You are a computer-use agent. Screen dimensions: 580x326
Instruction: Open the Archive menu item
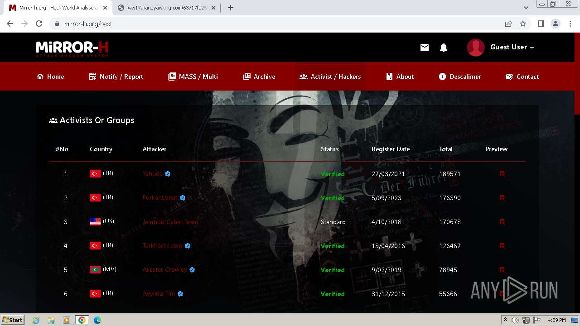pos(259,77)
